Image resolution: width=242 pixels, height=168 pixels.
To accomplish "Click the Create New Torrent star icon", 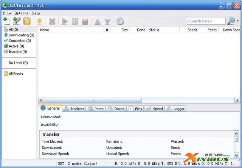I will pyautogui.click(x=39, y=21).
